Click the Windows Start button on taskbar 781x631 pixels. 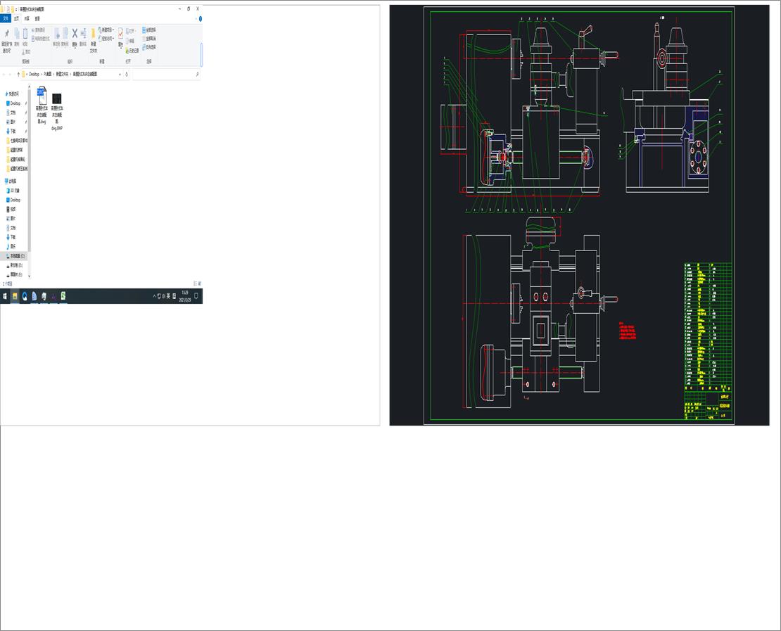5,296
